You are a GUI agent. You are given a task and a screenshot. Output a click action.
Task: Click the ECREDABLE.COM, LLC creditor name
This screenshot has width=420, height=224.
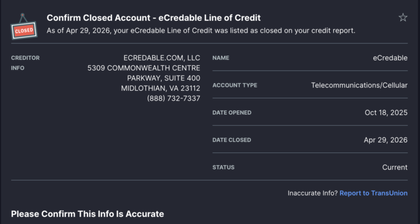[x=162, y=58]
